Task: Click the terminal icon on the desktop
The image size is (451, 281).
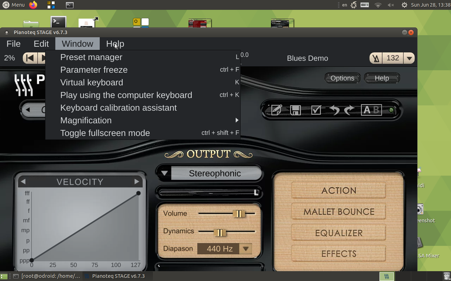Action: tap(58, 22)
